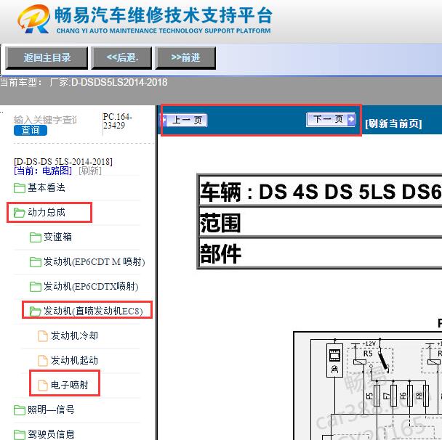The height and width of the screenshot is (440, 442).
Task: Expand 发动机(EP6CDT M 喷射) entry
Action: point(95,262)
